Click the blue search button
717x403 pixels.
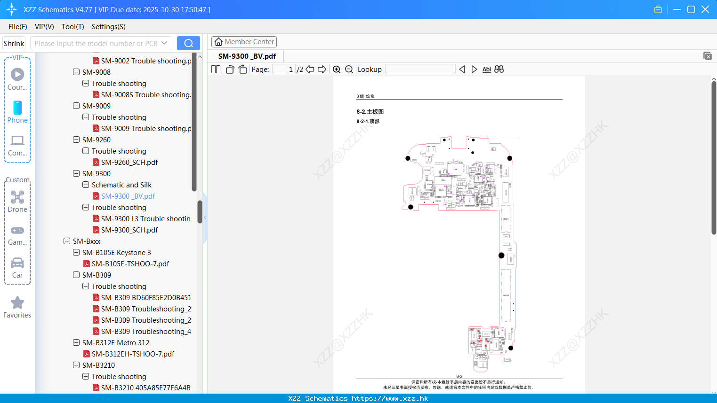(188, 43)
